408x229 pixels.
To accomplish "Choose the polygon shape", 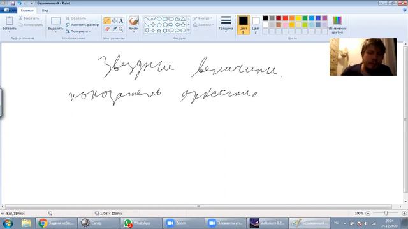I will 177,18.
